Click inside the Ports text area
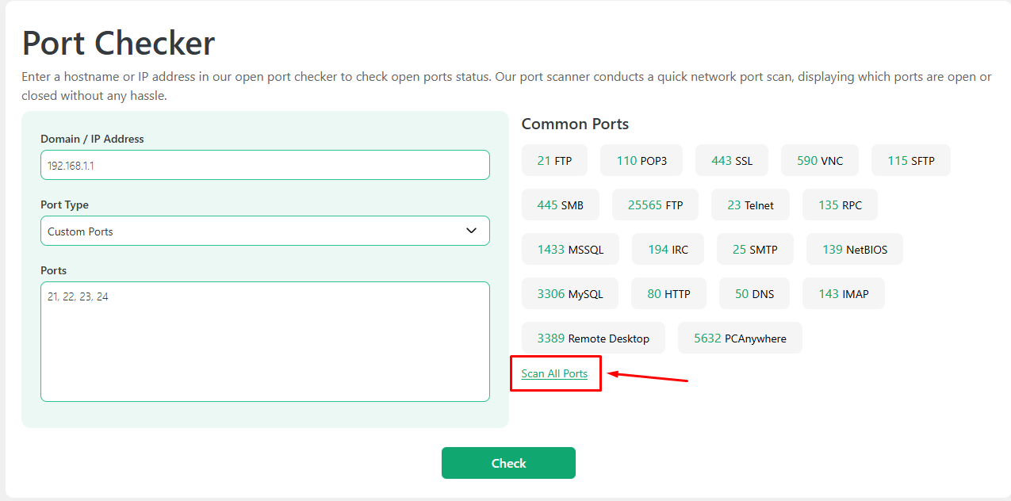This screenshot has height=501, width=1011. tap(265, 342)
